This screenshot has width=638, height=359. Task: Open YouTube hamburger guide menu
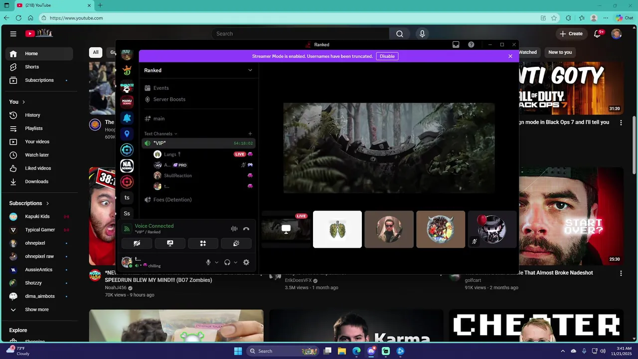coord(13,34)
